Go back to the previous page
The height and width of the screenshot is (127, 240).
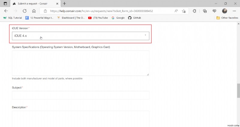[6, 11]
